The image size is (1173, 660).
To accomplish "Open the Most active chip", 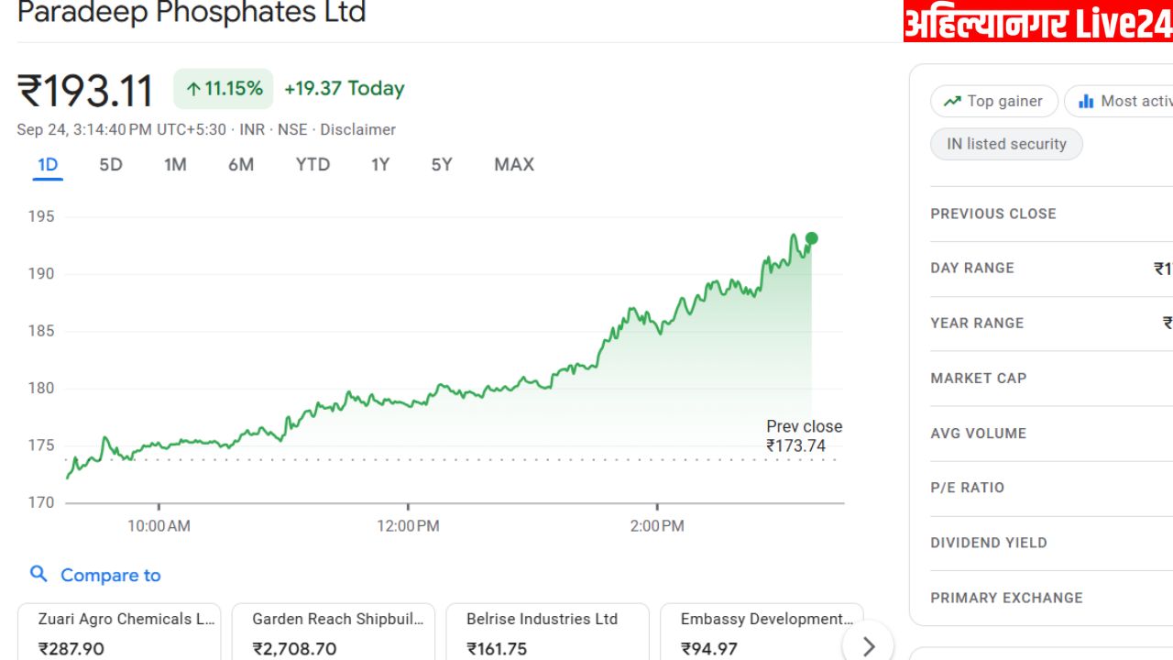I will 1119,101.
